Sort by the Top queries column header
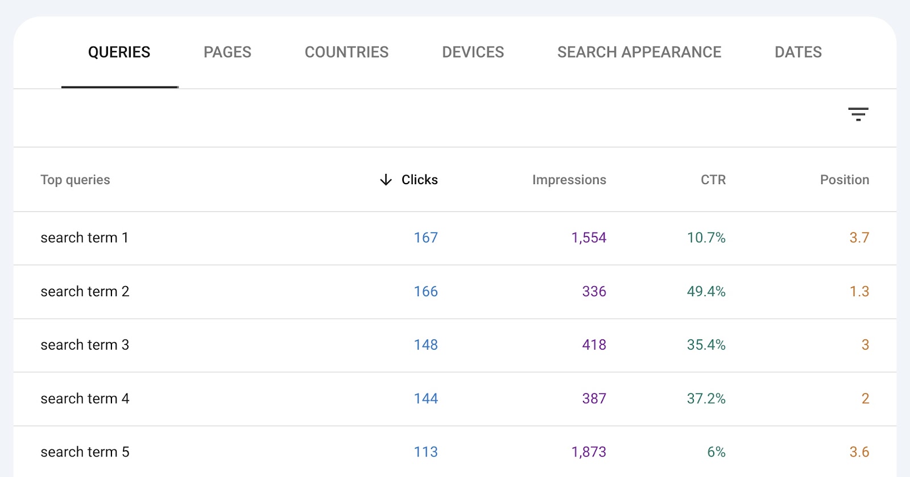 [x=75, y=180]
